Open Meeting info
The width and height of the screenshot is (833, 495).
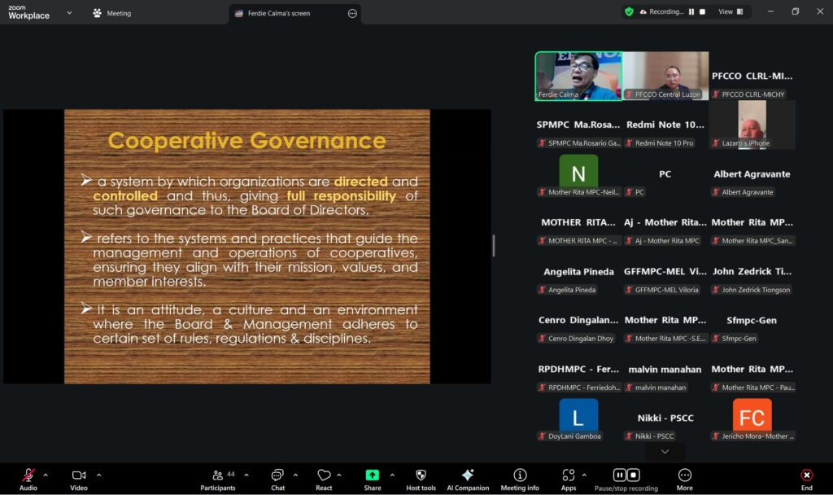pos(520,475)
